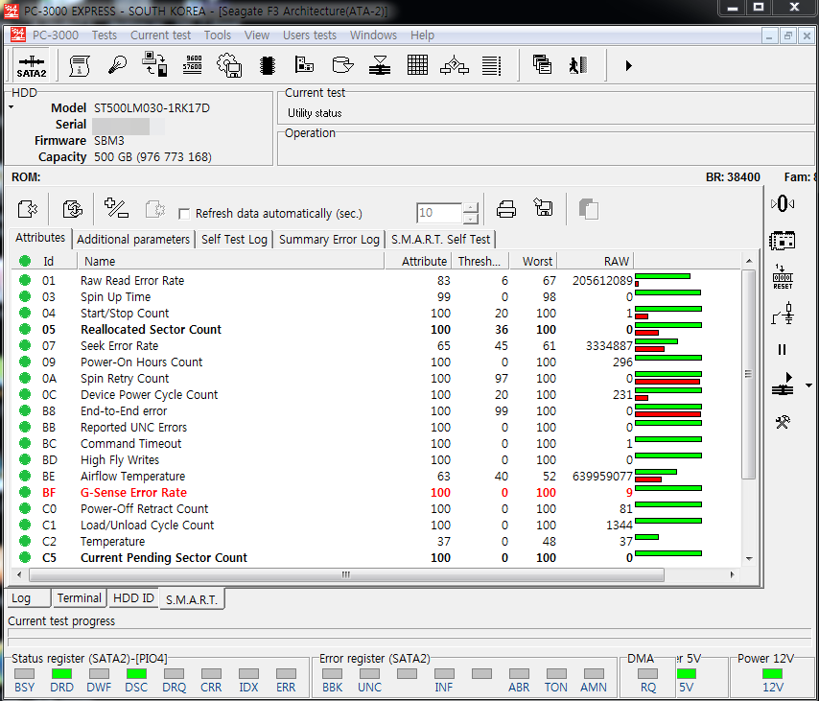Click the pause icon in right sidebar

click(782, 349)
